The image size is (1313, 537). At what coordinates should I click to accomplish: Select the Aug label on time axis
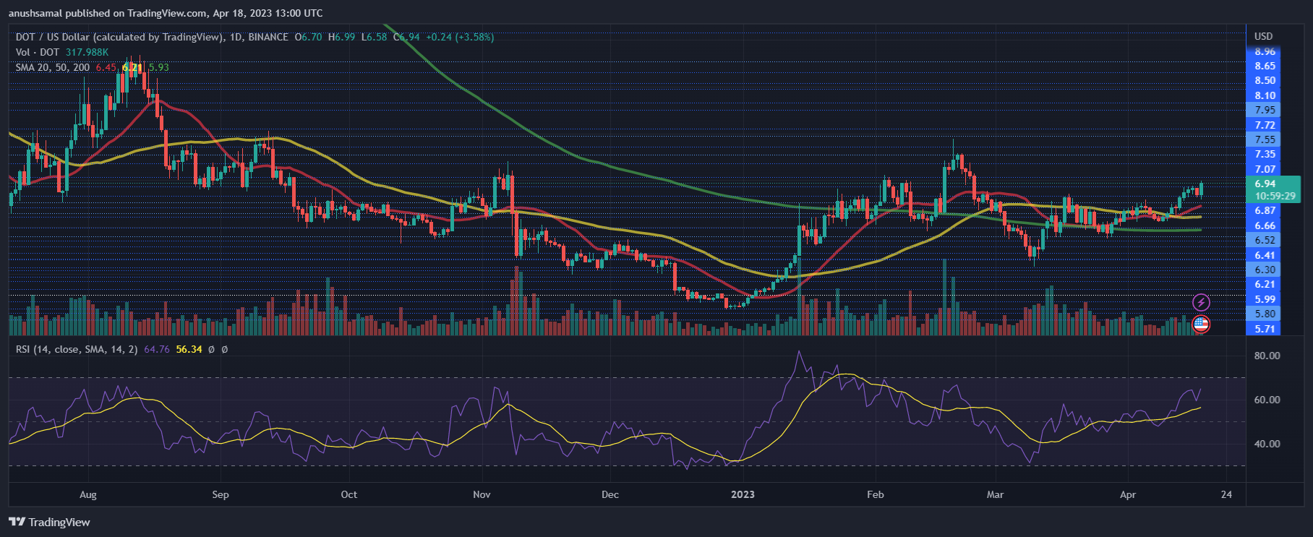point(88,494)
